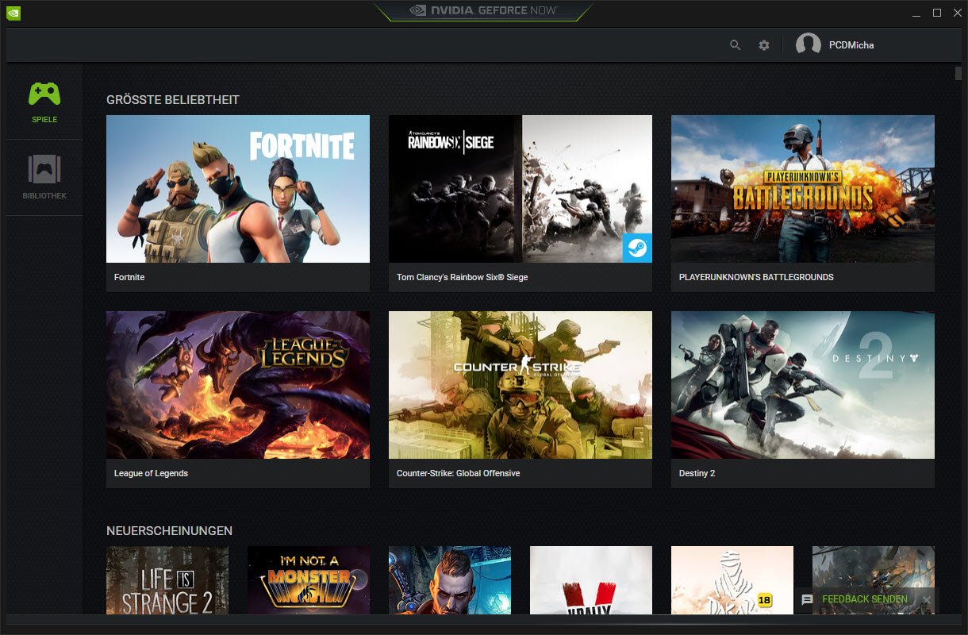Click the Destiny 2 title label
This screenshot has width=968, height=635.
point(697,474)
